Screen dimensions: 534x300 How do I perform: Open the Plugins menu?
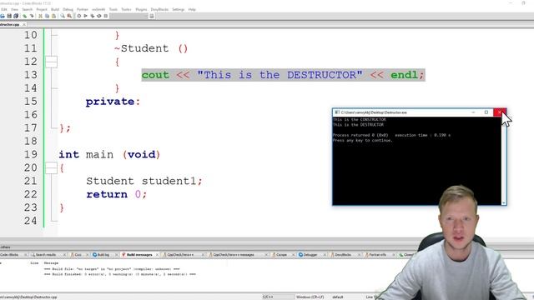coord(141,9)
